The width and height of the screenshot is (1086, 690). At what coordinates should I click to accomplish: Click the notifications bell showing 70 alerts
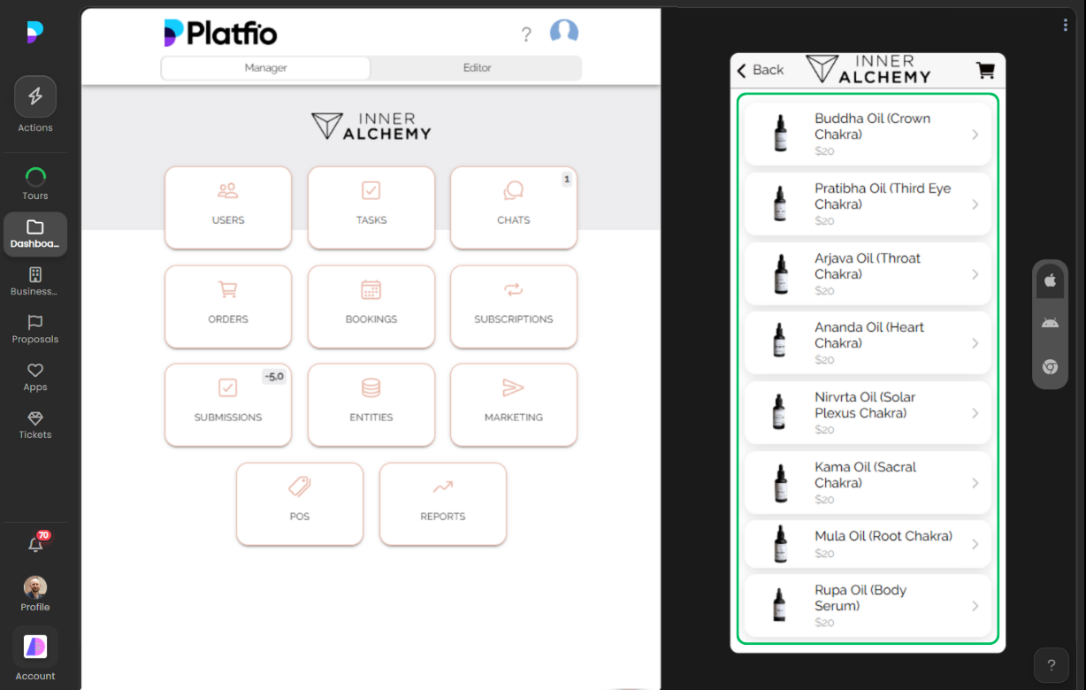tap(35, 545)
